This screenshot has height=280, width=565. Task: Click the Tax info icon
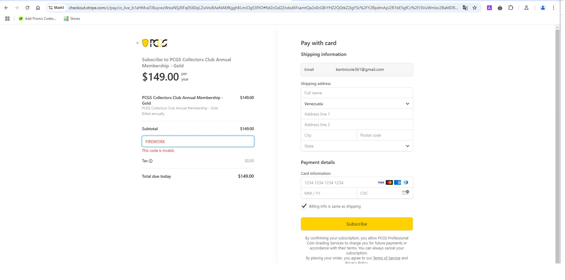pyautogui.click(x=151, y=161)
